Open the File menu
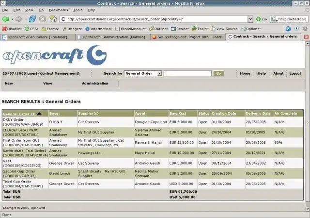The height and width of the screenshot is (218, 310). coord(5,10)
